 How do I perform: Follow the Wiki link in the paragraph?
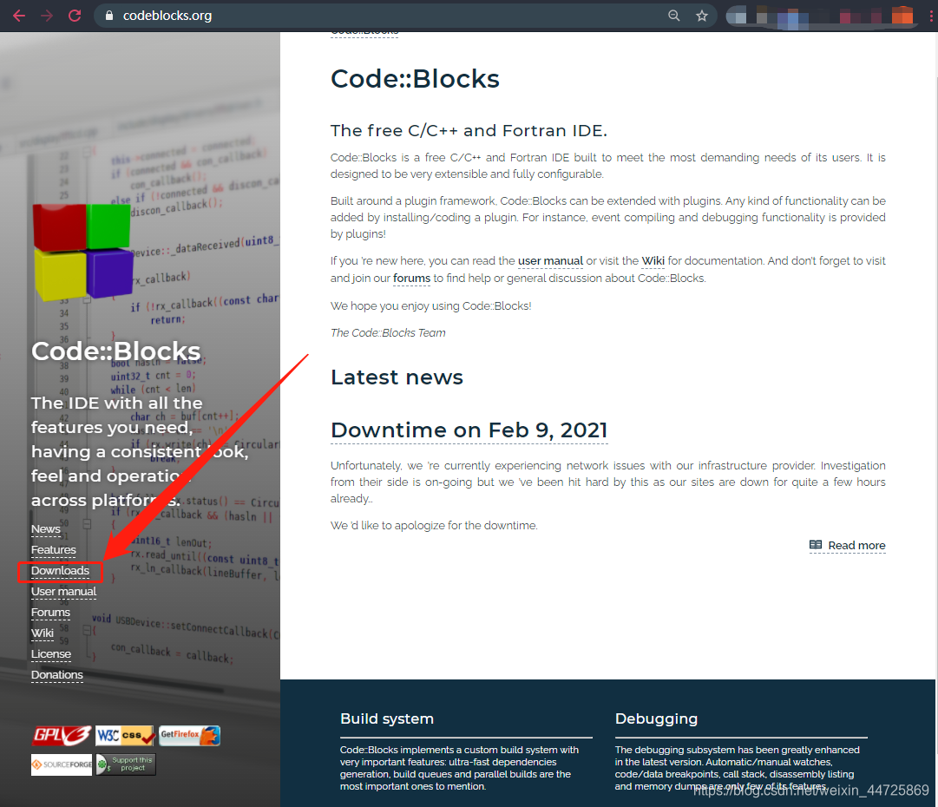coord(653,261)
